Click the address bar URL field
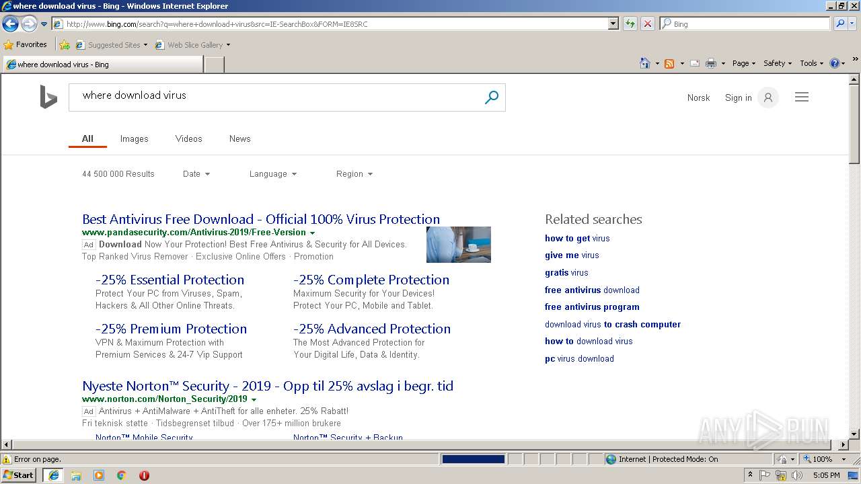Viewport: 861px width, 484px height. pyautogui.click(x=330, y=24)
